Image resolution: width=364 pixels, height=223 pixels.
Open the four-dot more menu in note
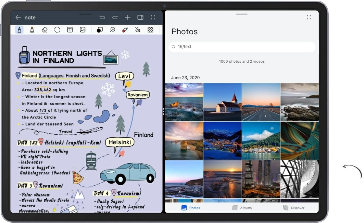153,17
